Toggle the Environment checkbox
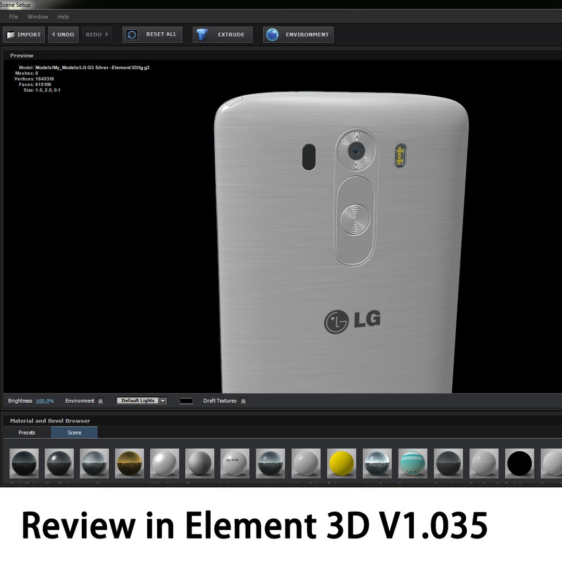This screenshot has height=562, width=562. [100, 401]
